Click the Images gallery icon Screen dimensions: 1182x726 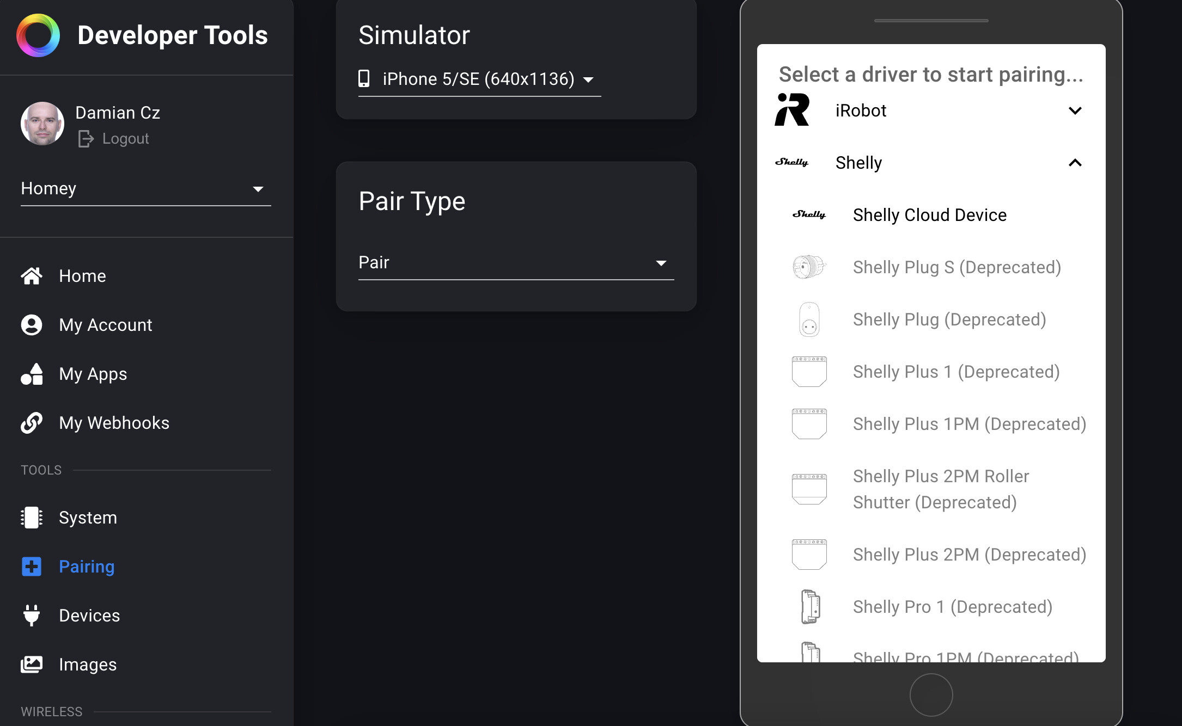[x=32, y=665]
